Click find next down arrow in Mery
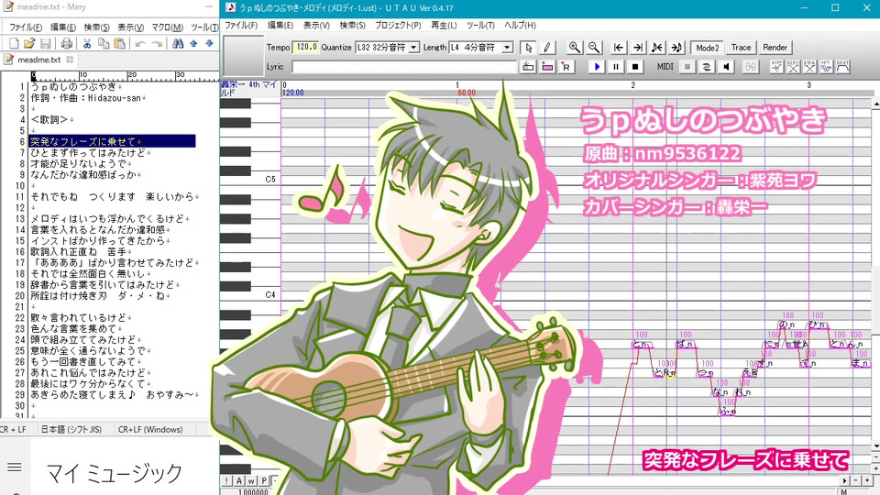The width and height of the screenshot is (880, 495). [x=209, y=43]
